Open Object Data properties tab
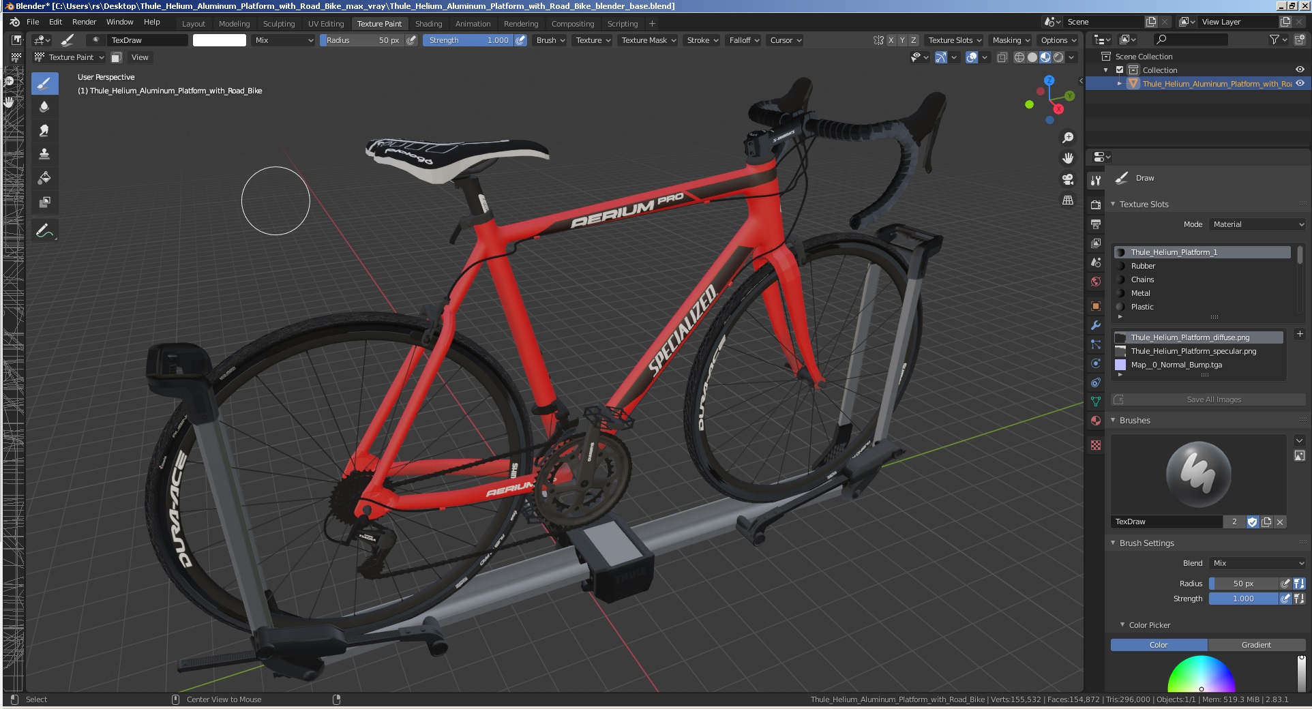This screenshot has height=709, width=1312. pos(1096,402)
